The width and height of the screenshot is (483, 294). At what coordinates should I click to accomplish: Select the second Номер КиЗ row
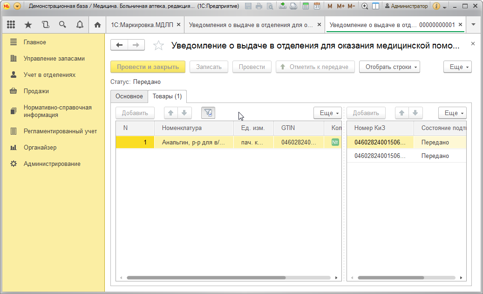[380, 156]
